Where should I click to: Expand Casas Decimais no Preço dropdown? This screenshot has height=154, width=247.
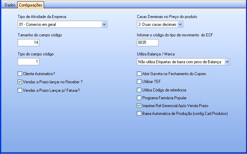180,24
